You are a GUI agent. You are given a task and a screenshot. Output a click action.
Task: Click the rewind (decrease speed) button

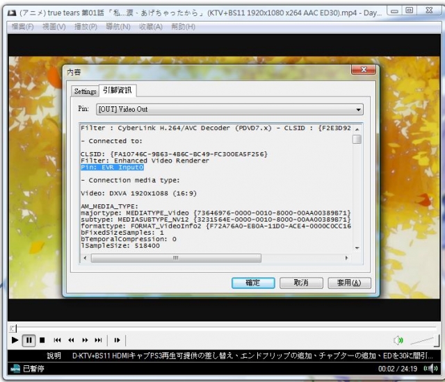point(71,340)
